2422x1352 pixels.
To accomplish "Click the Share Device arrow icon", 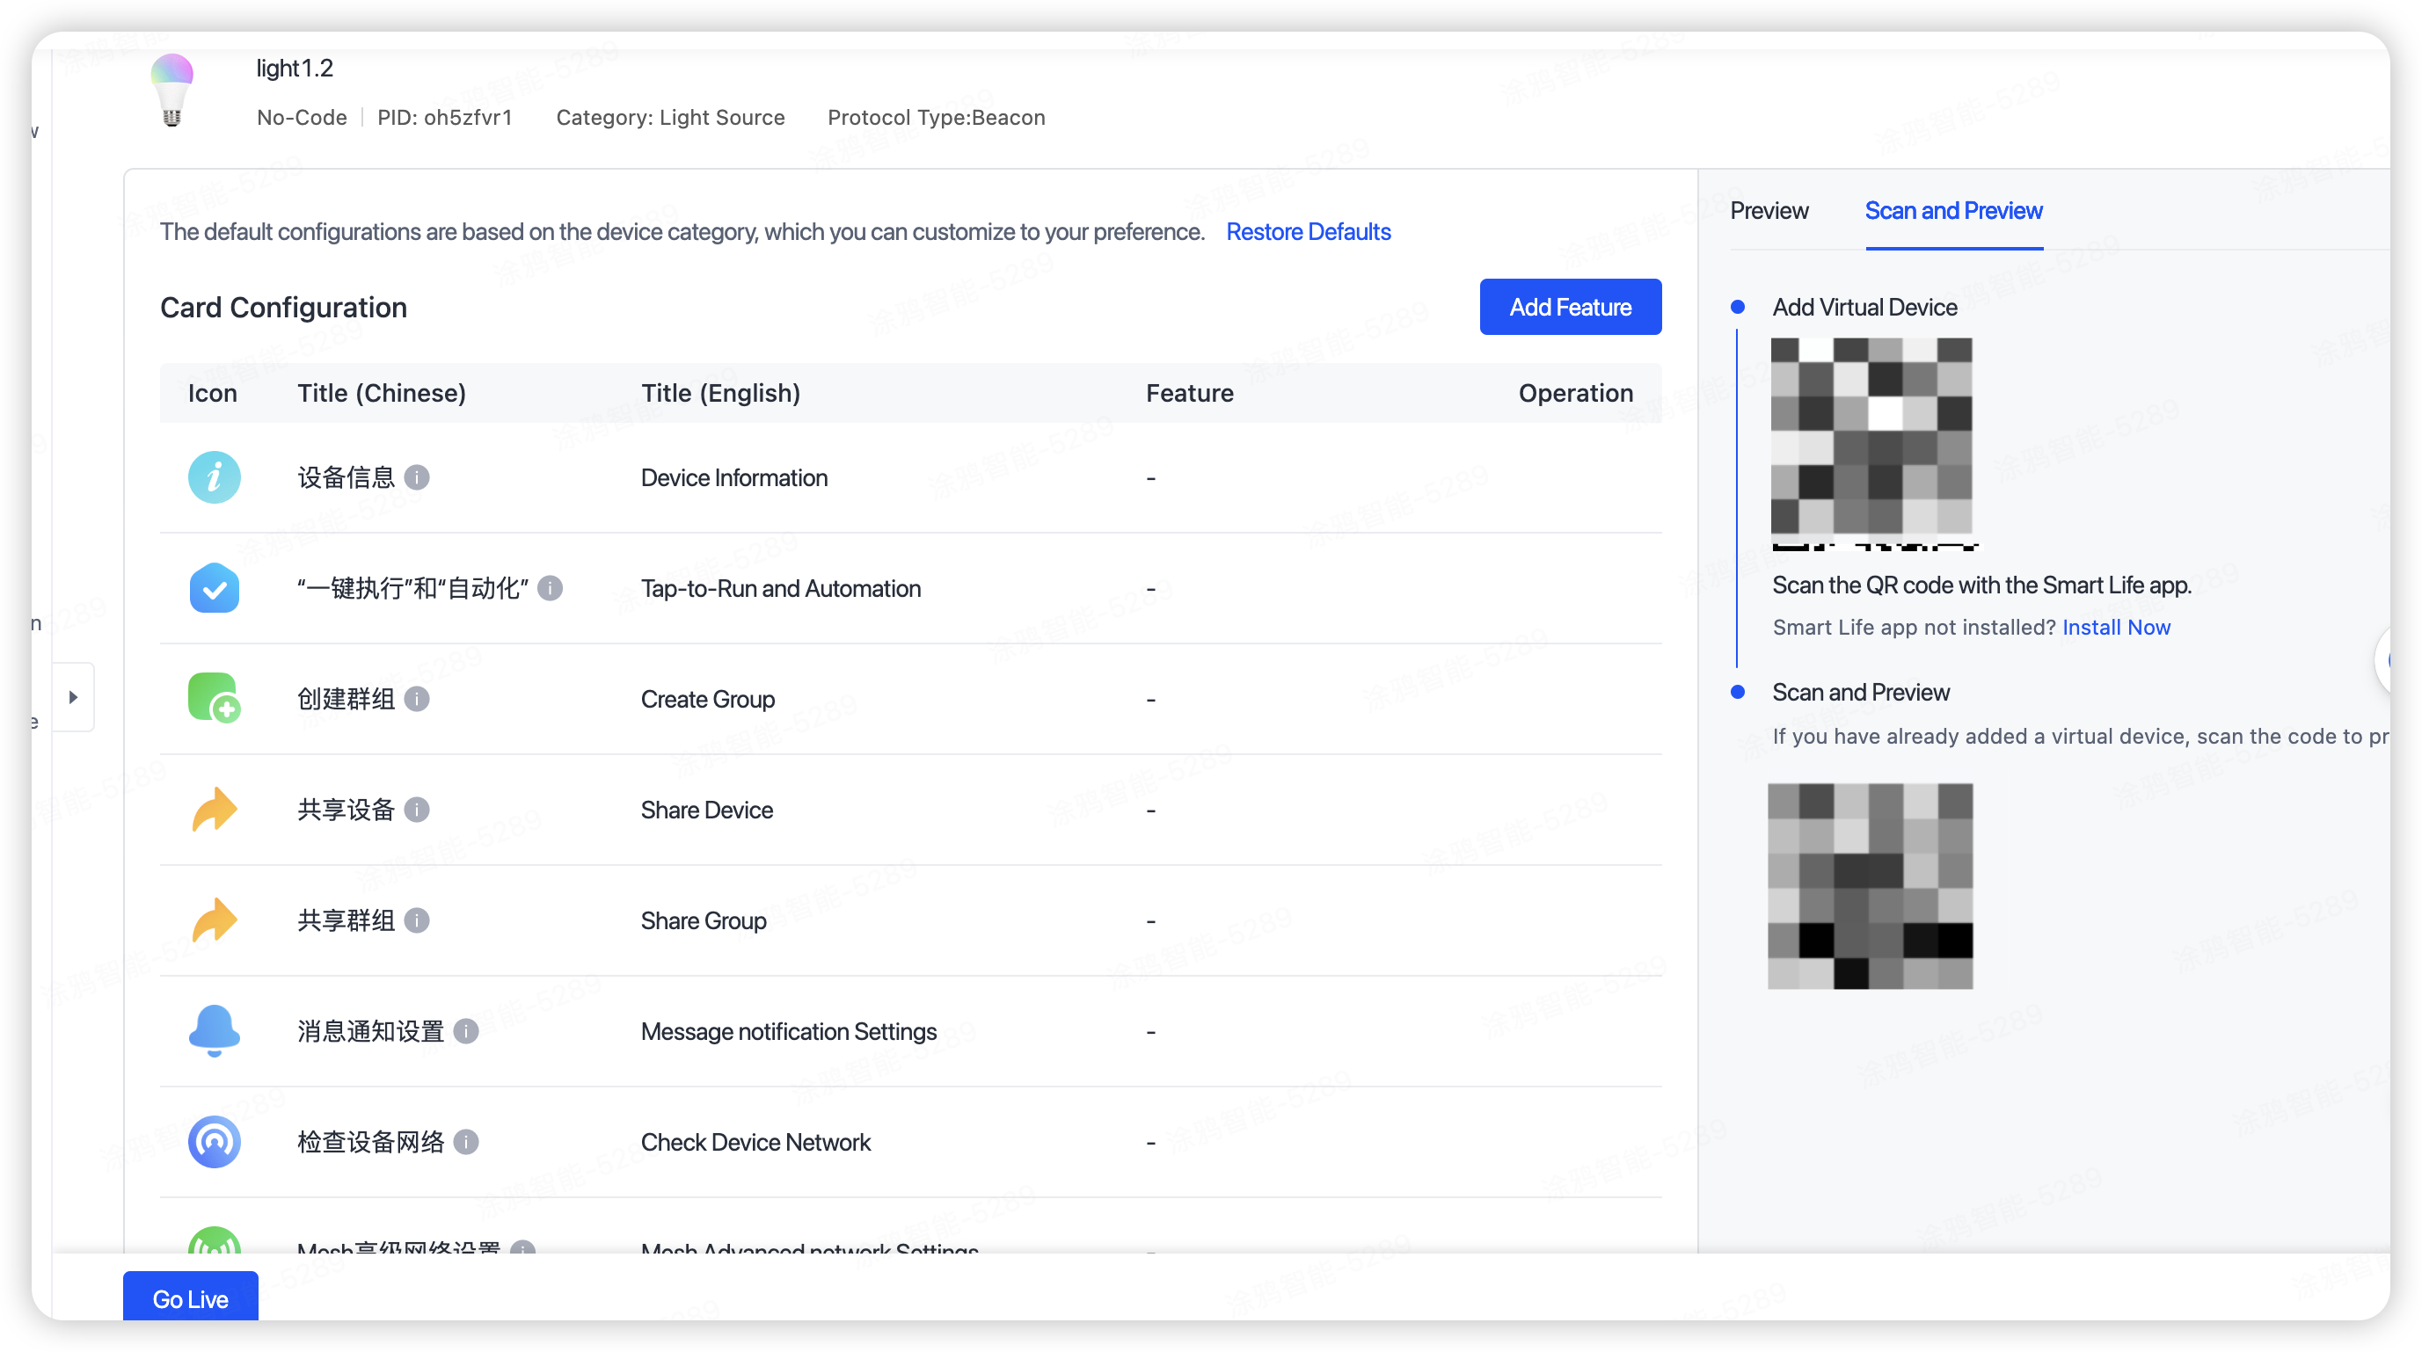I will tap(215, 809).
